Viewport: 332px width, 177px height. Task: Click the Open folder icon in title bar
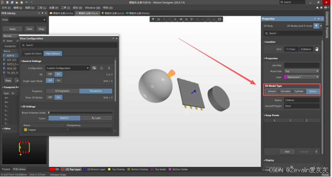pyautogui.click(x=17, y=2)
